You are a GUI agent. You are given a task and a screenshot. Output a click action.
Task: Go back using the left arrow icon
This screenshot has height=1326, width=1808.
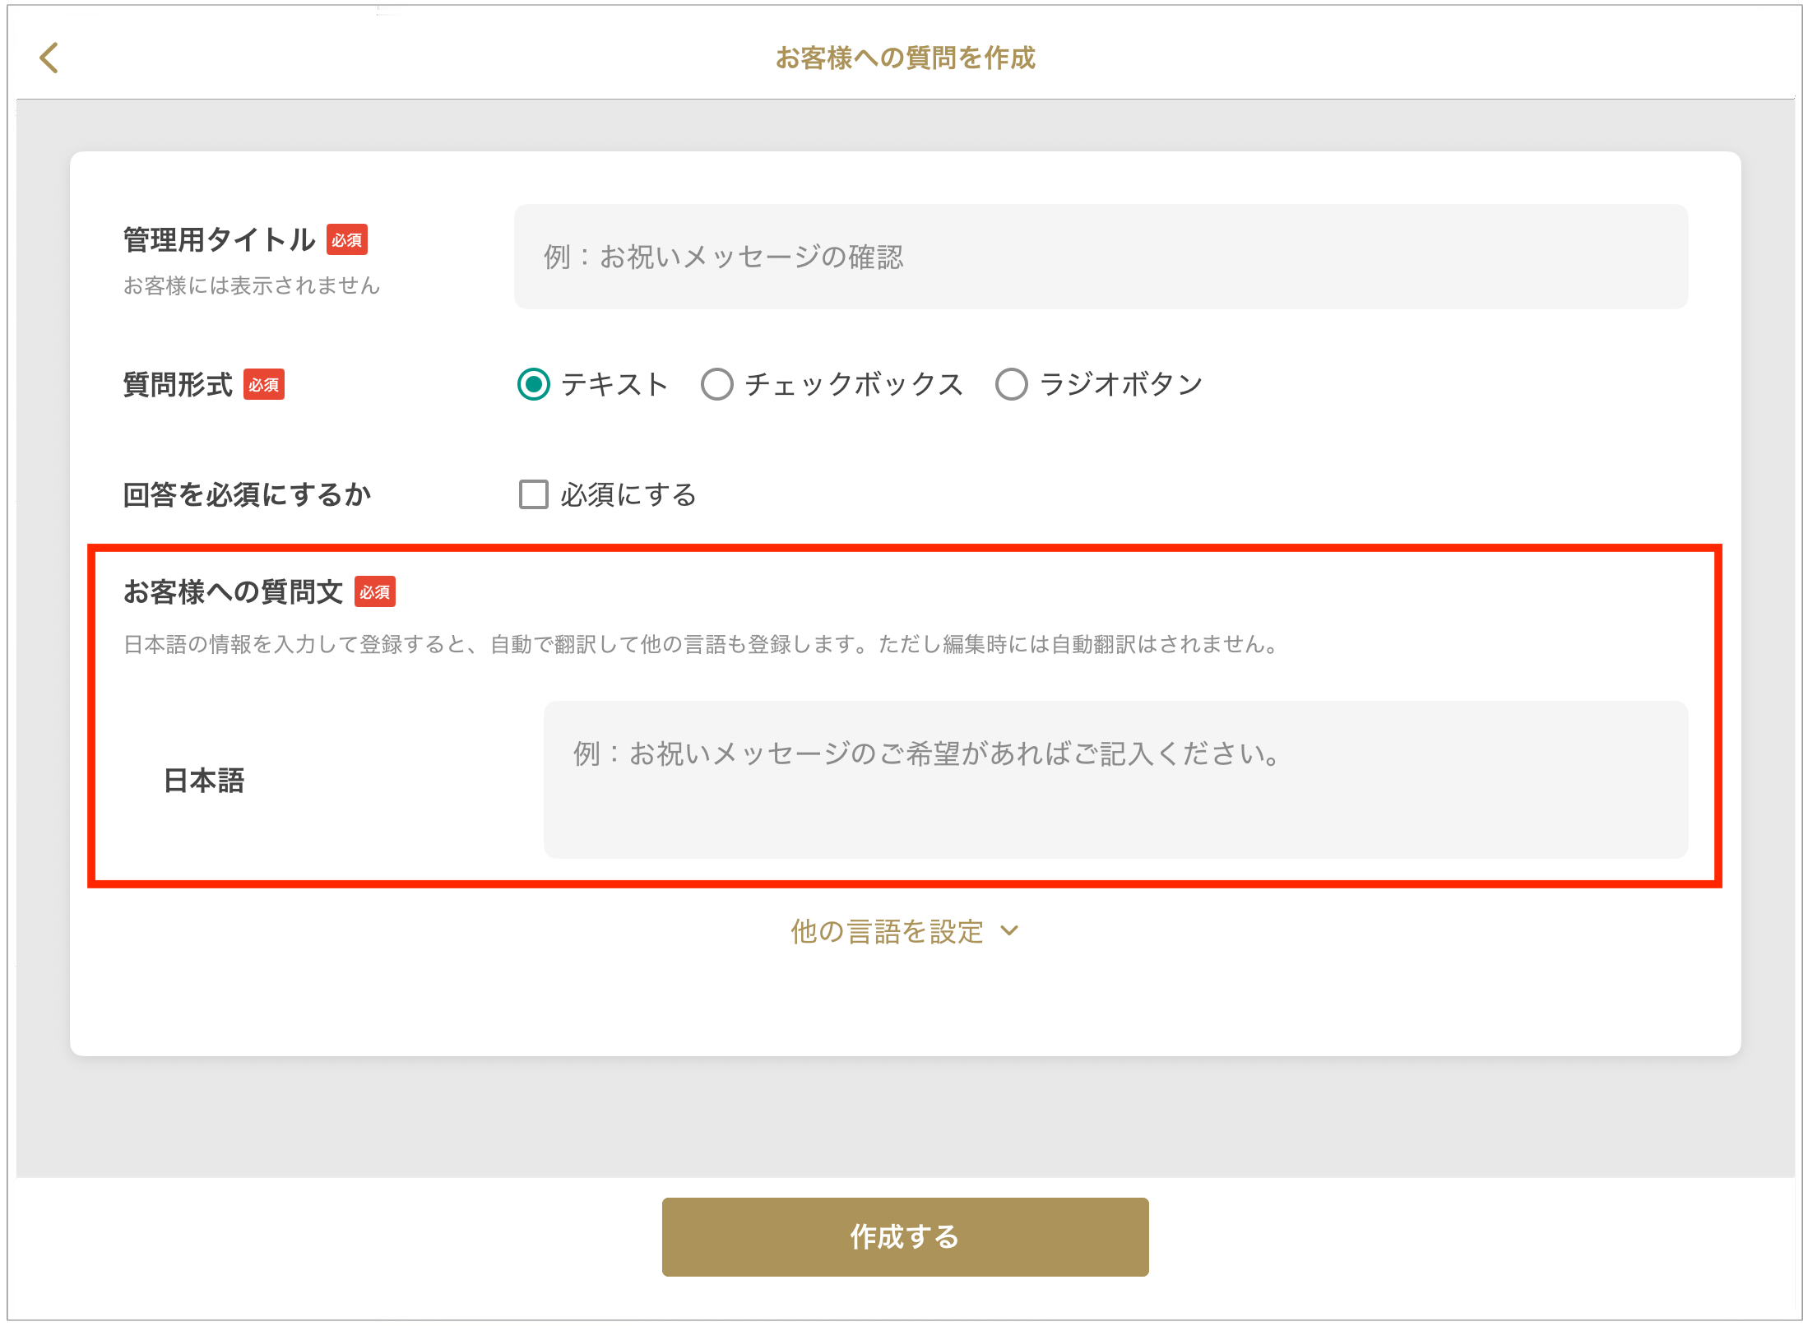click(x=49, y=58)
